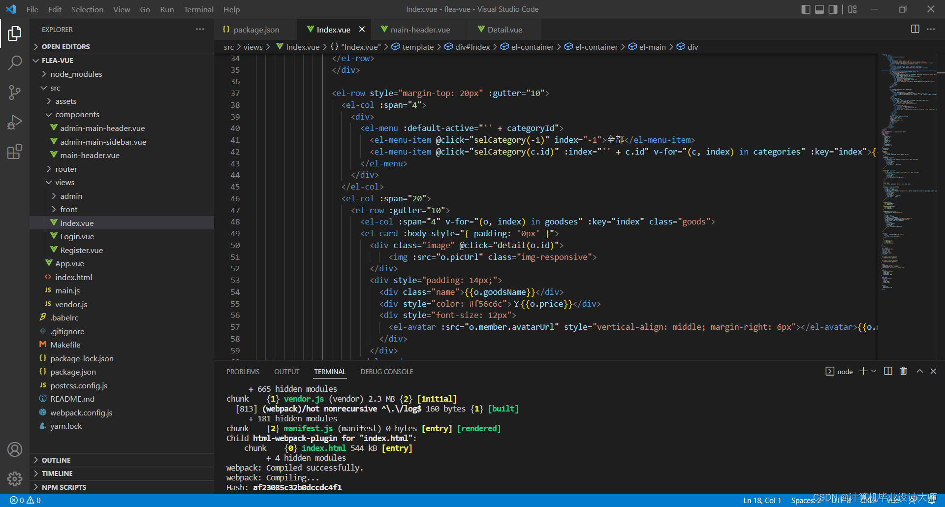Expand the NPM SCRIPTS section
This screenshot has width=945, height=507.
(64, 487)
